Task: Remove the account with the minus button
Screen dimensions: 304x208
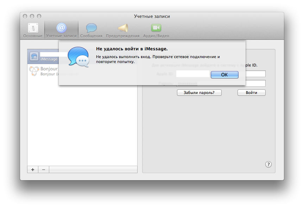Action: 44,170
